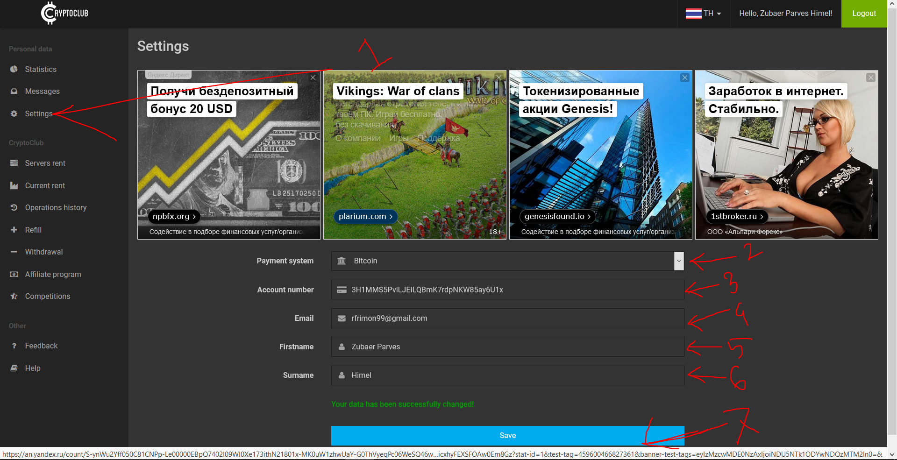Click the Email input field

pyautogui.click(x=507, y=318)
